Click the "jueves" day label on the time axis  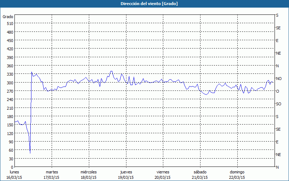click(x=125, y=172)
